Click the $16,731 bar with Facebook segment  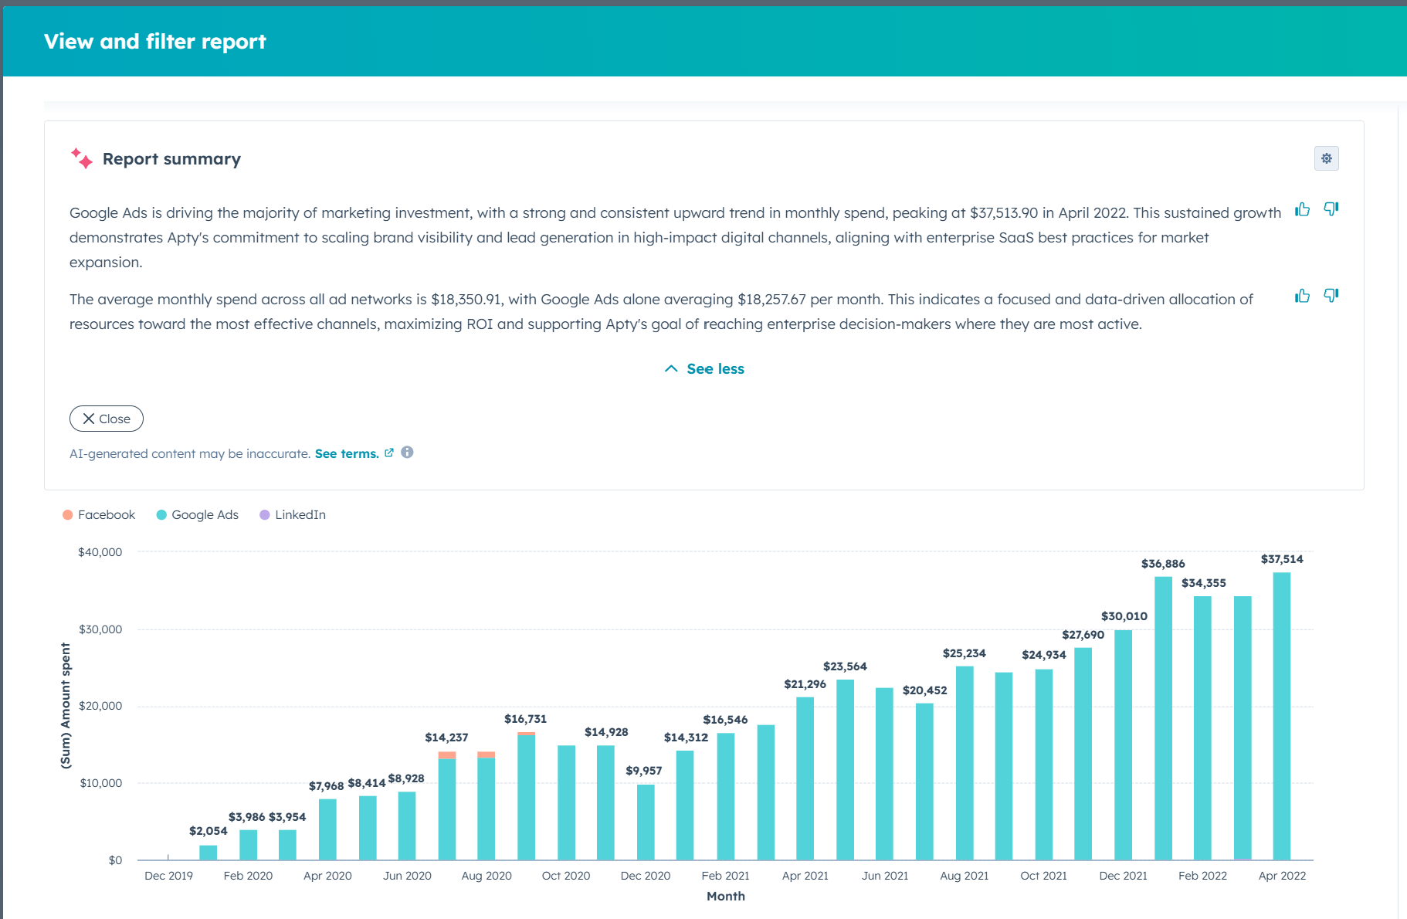[x=526, y=796]
